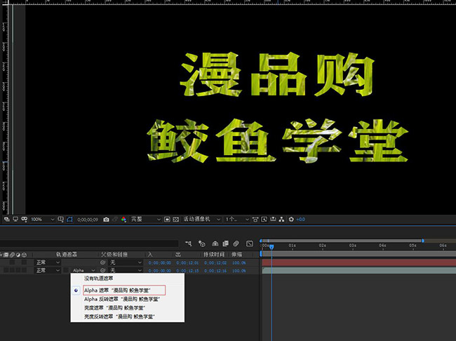Click the duration 0:00:12:02 value
The height and width of the screenshot is (341, 456).
pyautogui.click(x=215, y=262)
